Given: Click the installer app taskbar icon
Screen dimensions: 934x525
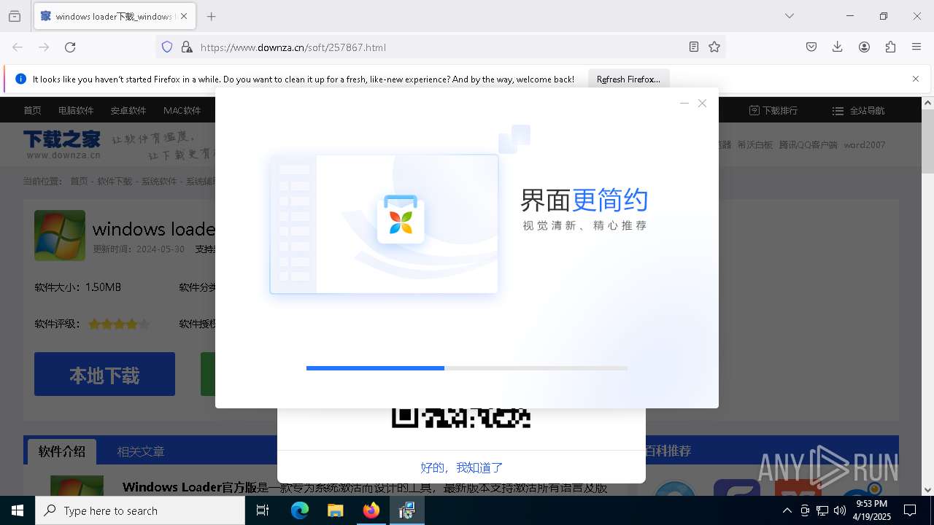Looking at the screenshot, I should (x=407, y=510).
